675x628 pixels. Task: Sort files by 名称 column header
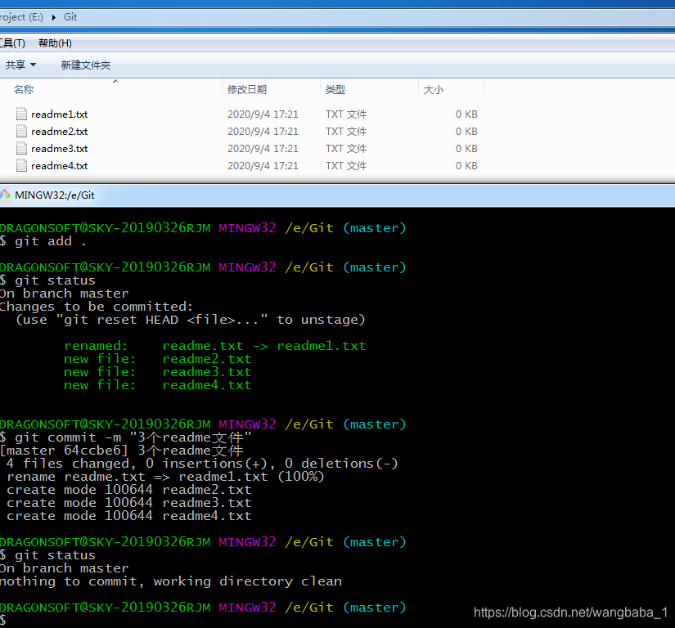(111, 89)
